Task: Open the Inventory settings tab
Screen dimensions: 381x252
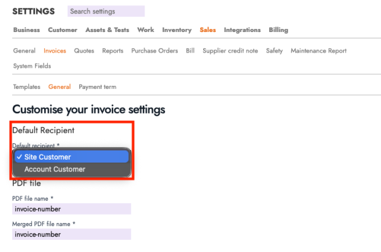Action: coord(177,30)
